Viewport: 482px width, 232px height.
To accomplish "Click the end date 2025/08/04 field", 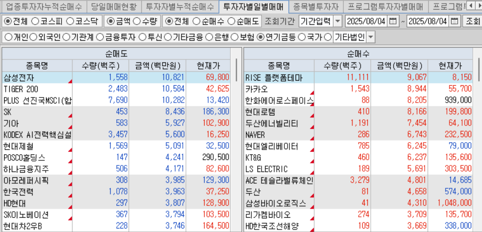I will (429, 21).
